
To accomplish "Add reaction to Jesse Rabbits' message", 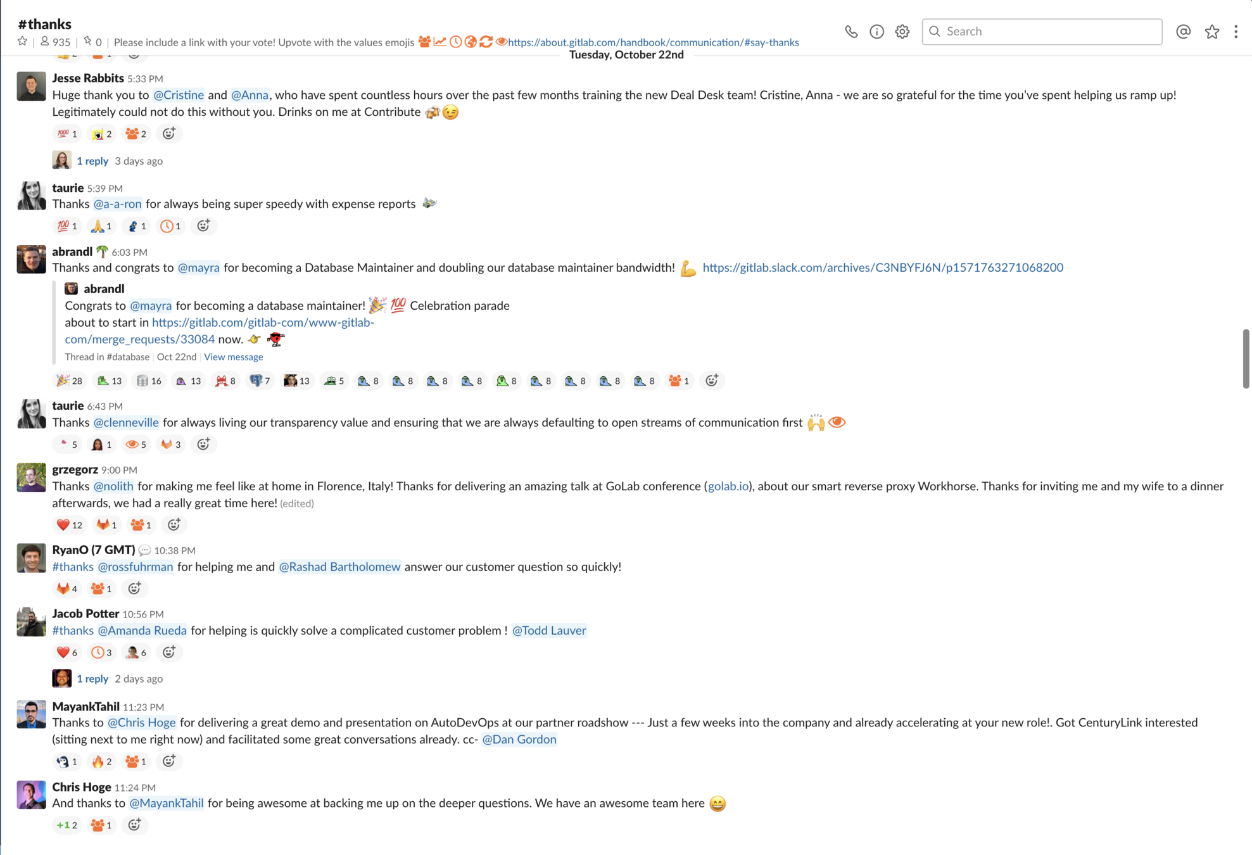I will (x=168, y=134).
